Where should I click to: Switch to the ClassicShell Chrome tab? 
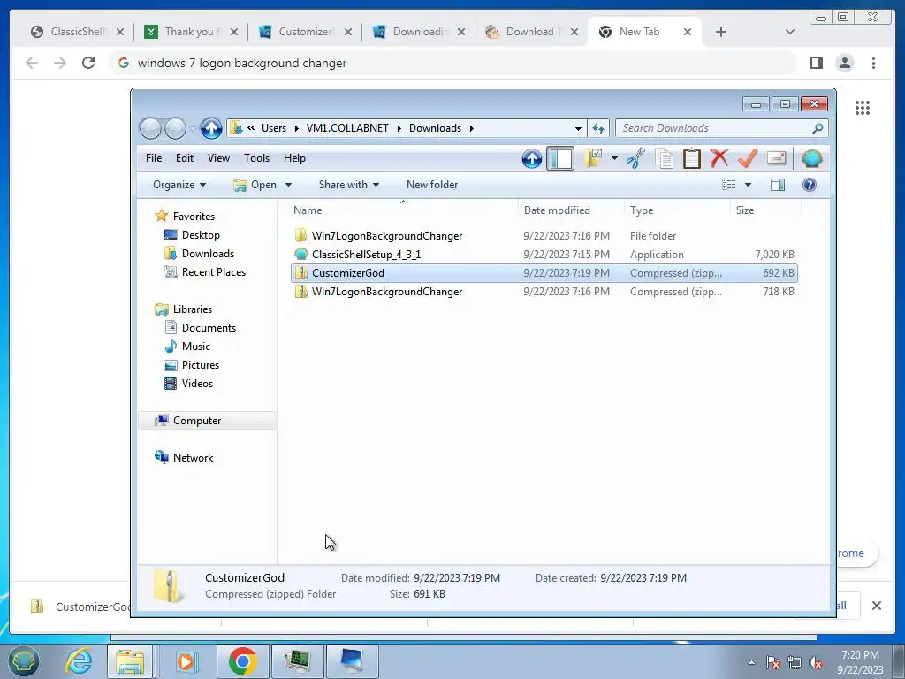coord(77,32)
